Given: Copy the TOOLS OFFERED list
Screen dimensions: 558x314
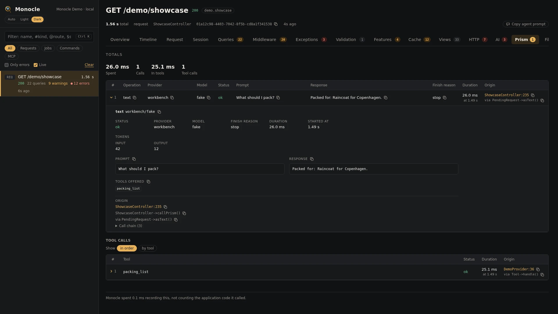Looking at the screenshot, I should [x=149, y=182].
